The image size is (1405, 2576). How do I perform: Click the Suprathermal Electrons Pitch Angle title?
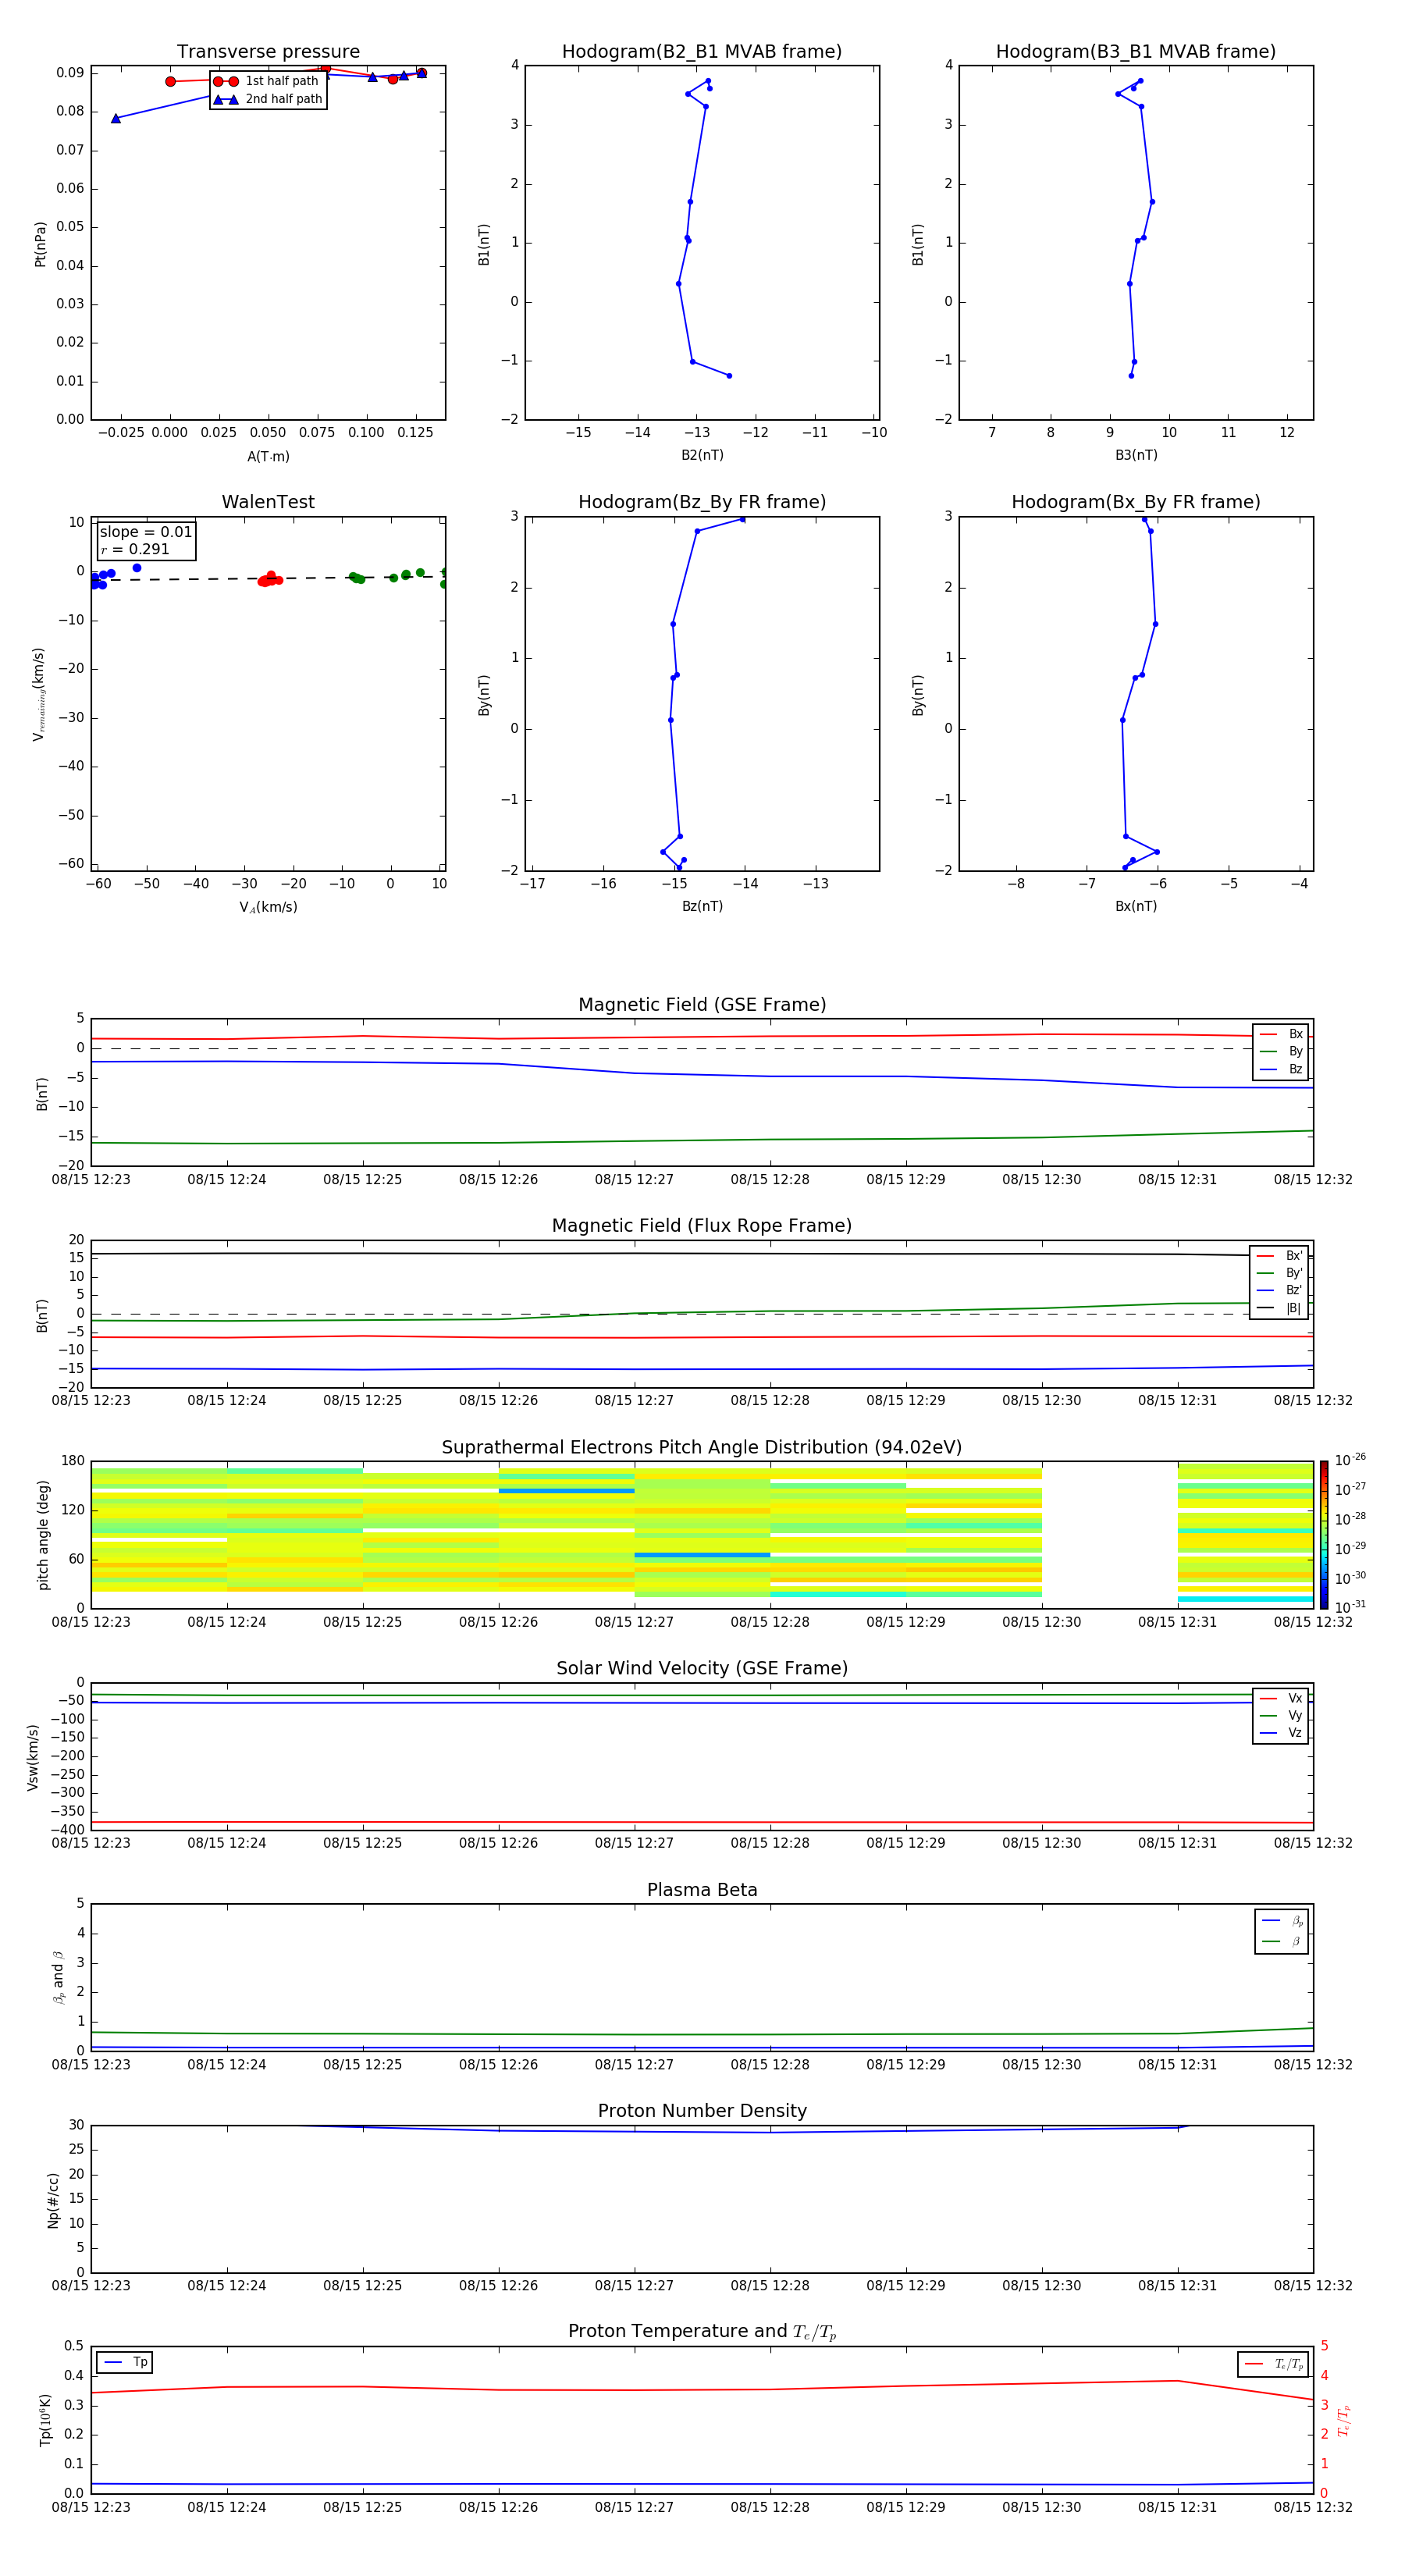702,1448
